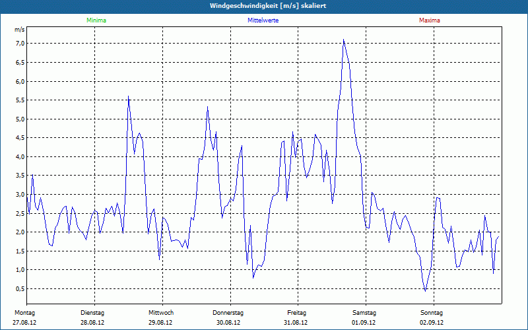Select the 1,5 y-axis value
The image size is (528, 330).
click(x=20, y=251)
